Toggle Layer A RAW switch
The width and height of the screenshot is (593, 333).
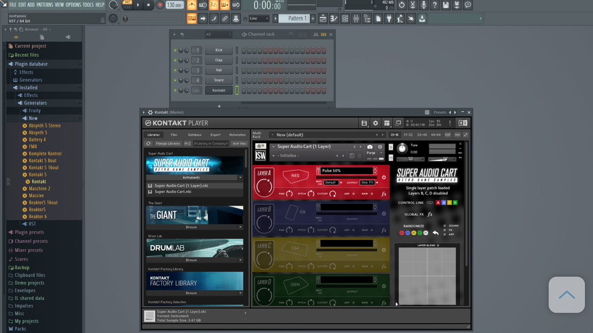coord(372,194)
